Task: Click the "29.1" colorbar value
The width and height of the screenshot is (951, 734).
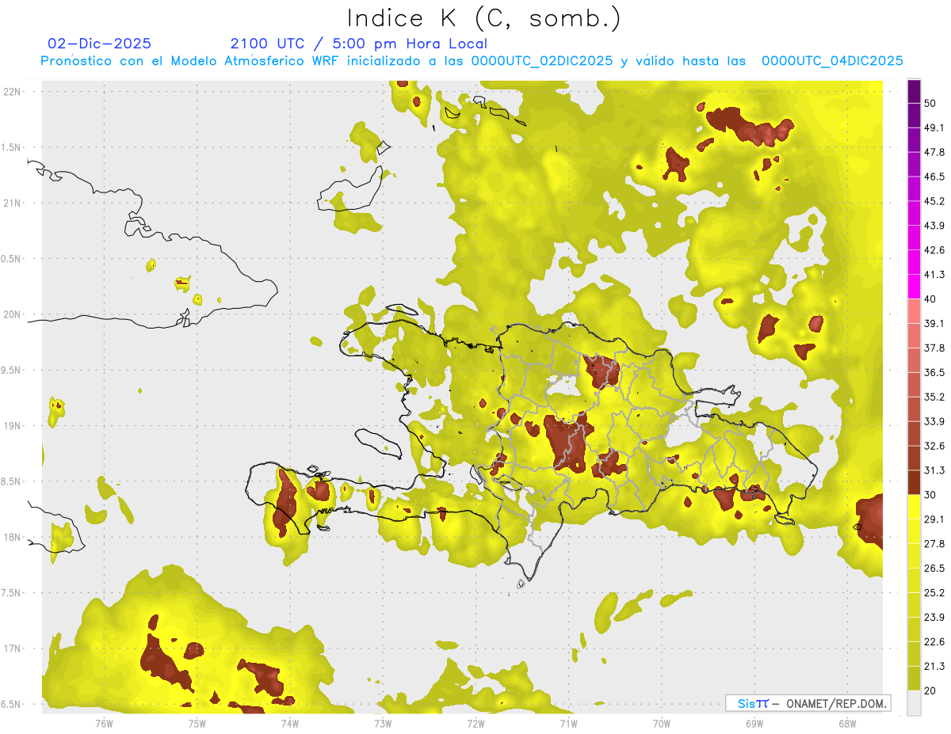Action: coord(934,519)
